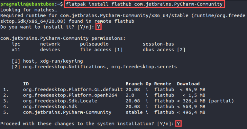This screenshot has width=247, height=129.
Task: Click the 'com.jetbrains.PyCharm-Community permissions:' line
Action: (x=63, y=38)
